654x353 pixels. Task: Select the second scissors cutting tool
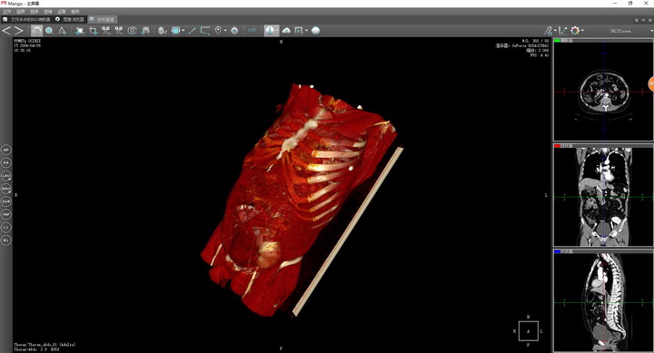(x=119, y=31)
